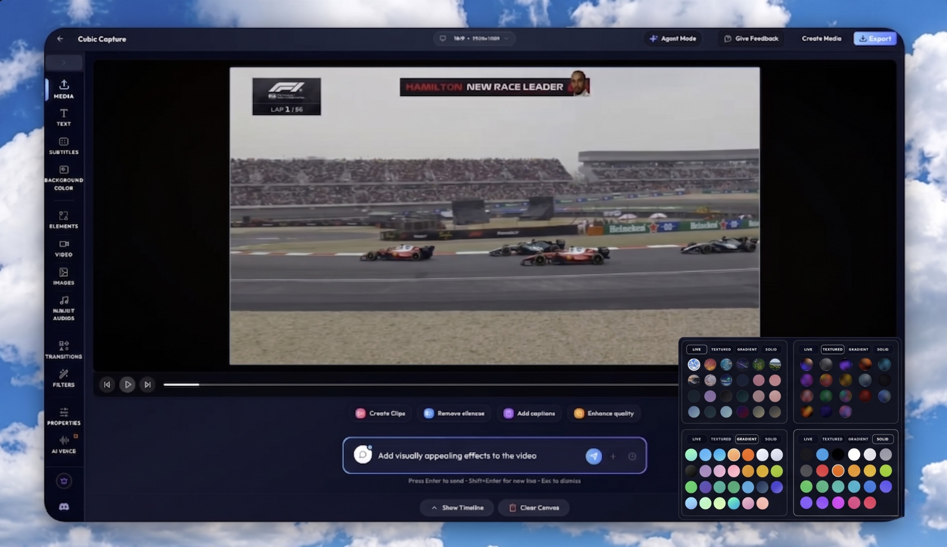Open the Elements panel
The width and height of the screenshot is (947, 547).
tap(64, 220)
